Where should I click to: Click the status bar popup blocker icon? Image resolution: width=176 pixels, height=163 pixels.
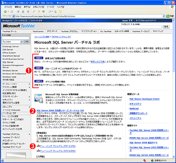click(x=144, y=160)
